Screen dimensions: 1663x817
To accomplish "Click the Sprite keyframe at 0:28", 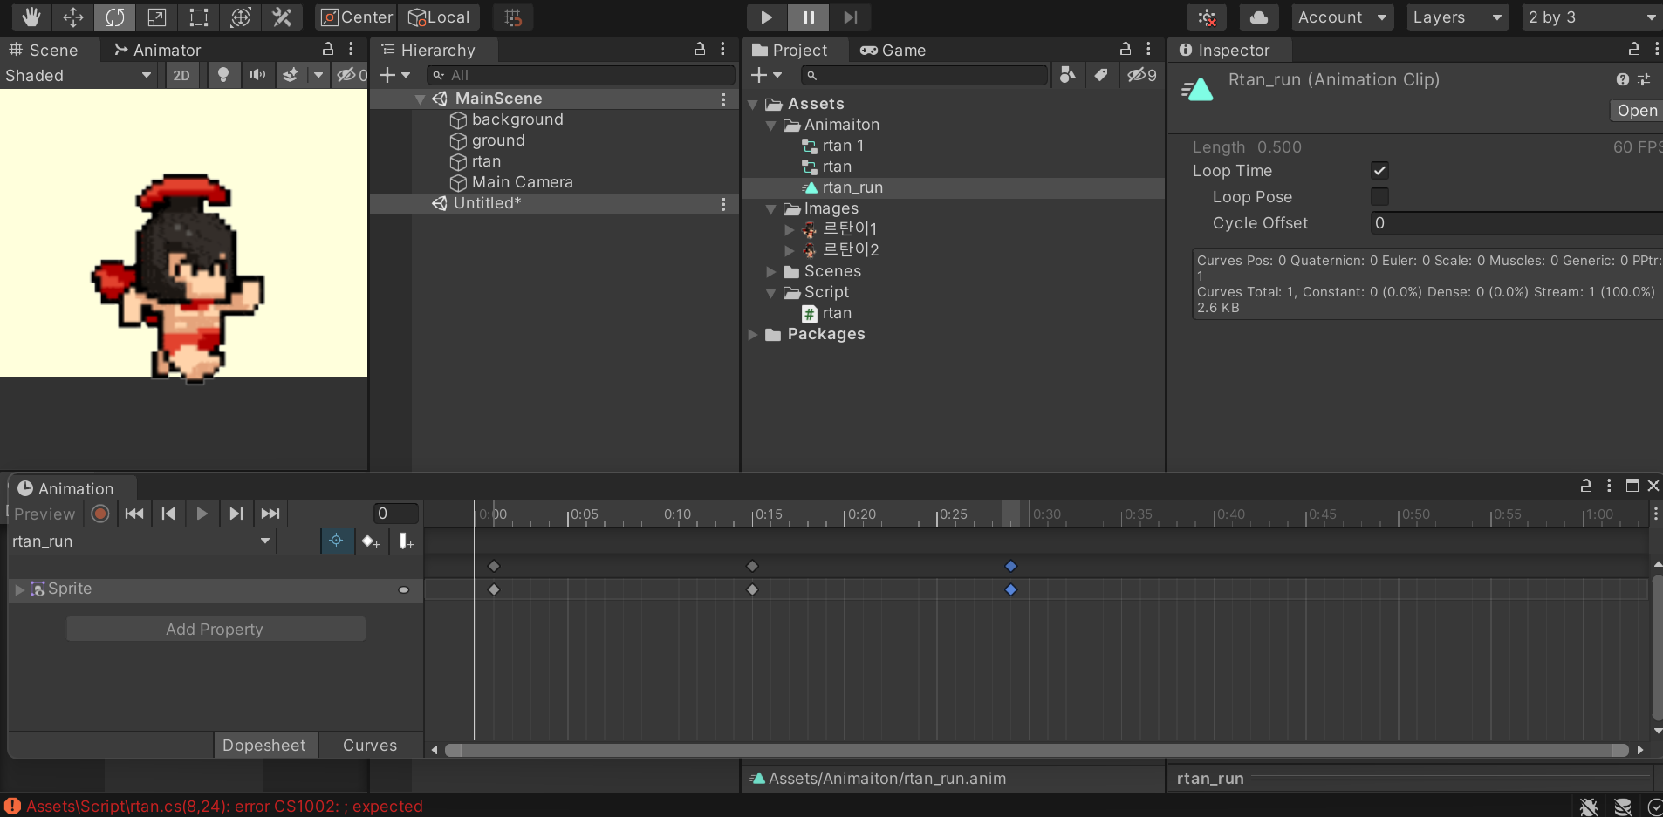I will pyautogui.click(x=1011, y=590).
